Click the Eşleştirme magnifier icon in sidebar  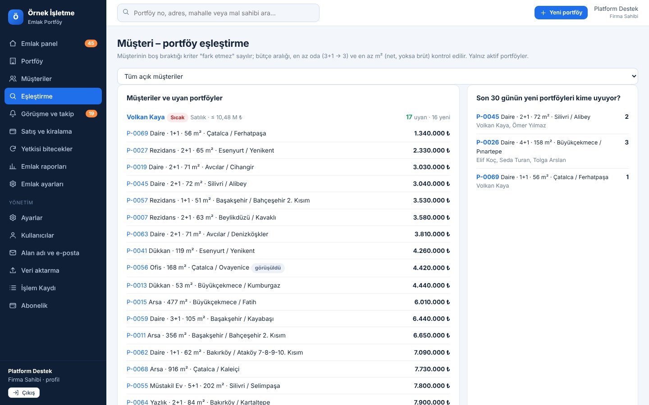(x=13, y=96)
